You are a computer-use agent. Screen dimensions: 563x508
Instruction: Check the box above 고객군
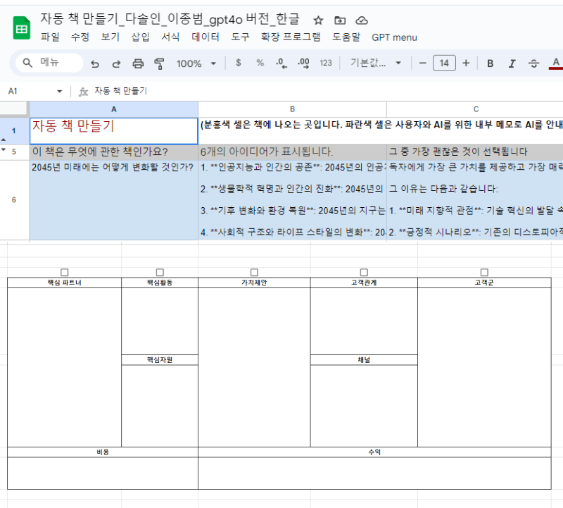(x=484, y=272)
